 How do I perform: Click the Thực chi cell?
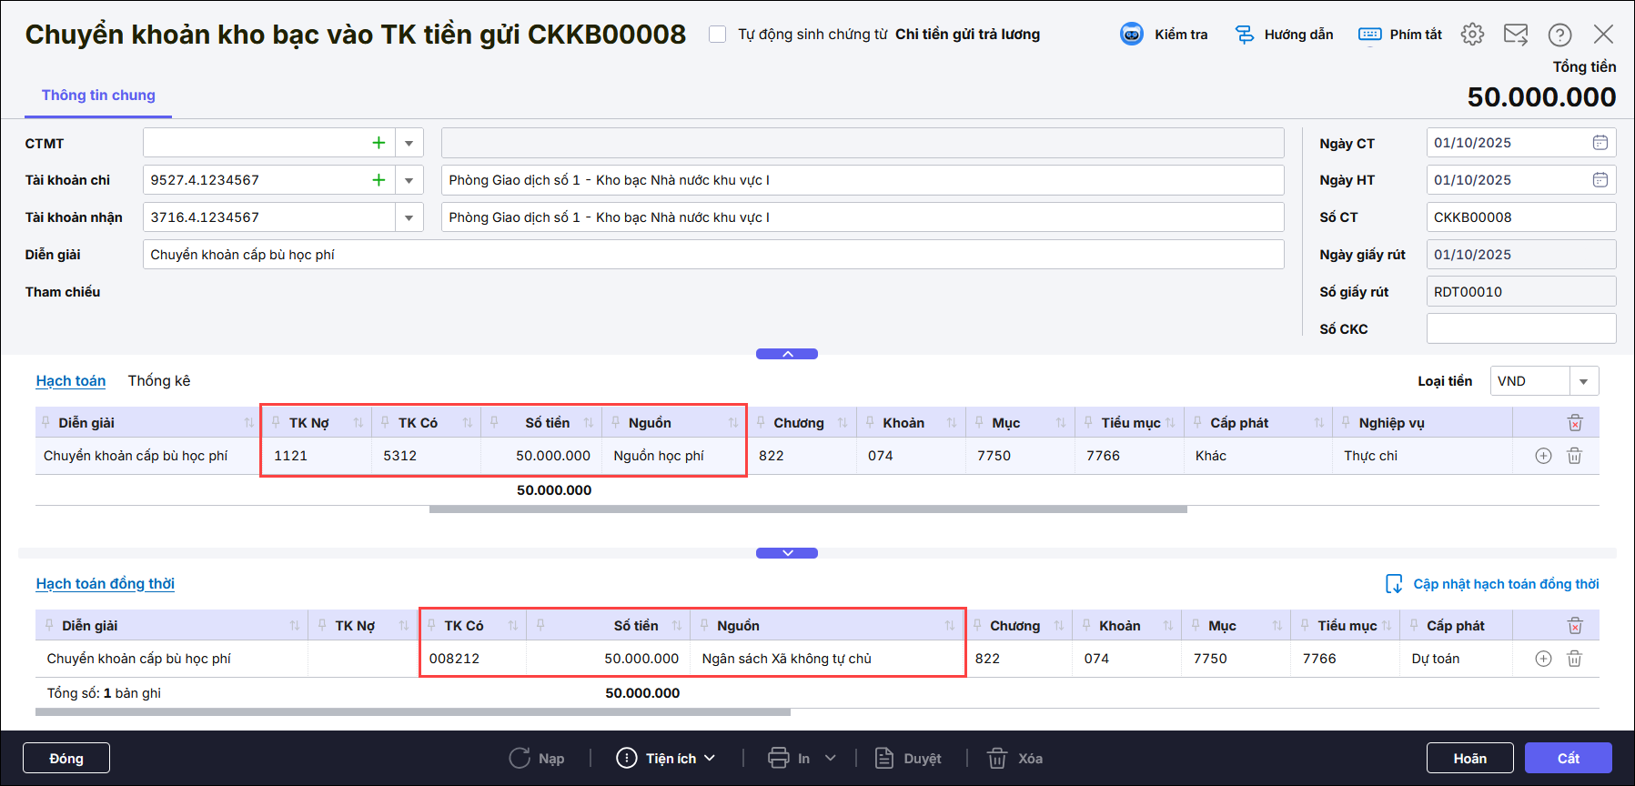[1422, 456]
